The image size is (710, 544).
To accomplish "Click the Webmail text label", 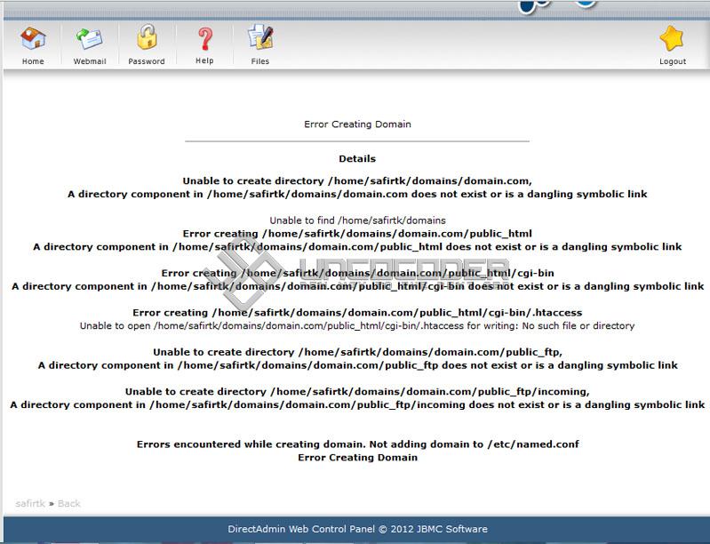I will point(90,61).
